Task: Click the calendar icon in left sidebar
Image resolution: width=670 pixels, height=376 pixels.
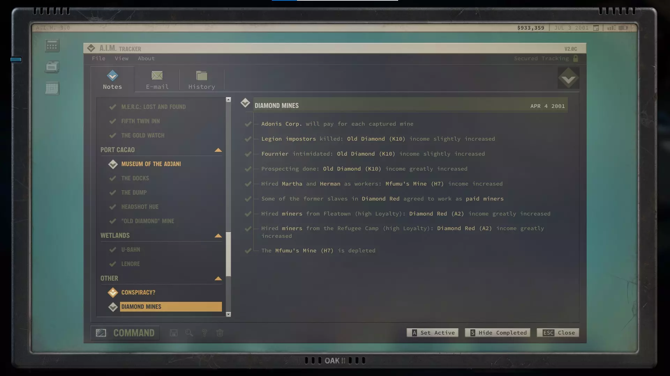Action: (x=52, y=88)
